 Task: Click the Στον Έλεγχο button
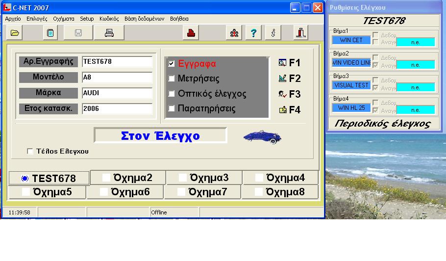160,135
